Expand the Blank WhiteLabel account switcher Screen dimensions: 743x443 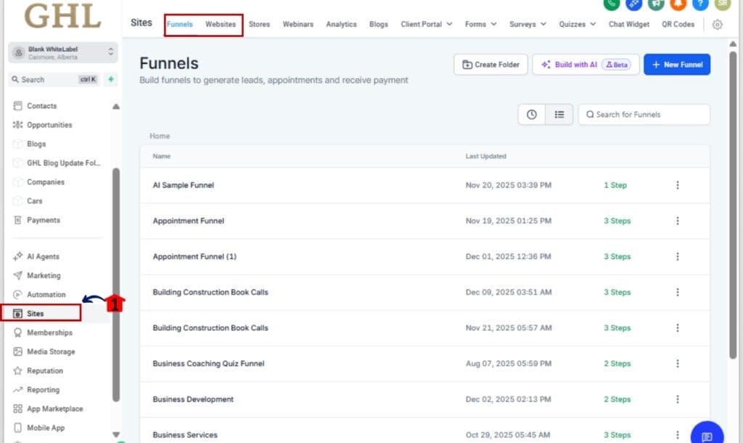click(x=62, y=52)
